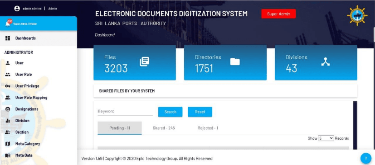Click the Keyword input field
This screenshot has height=165, width=375.
125,111
